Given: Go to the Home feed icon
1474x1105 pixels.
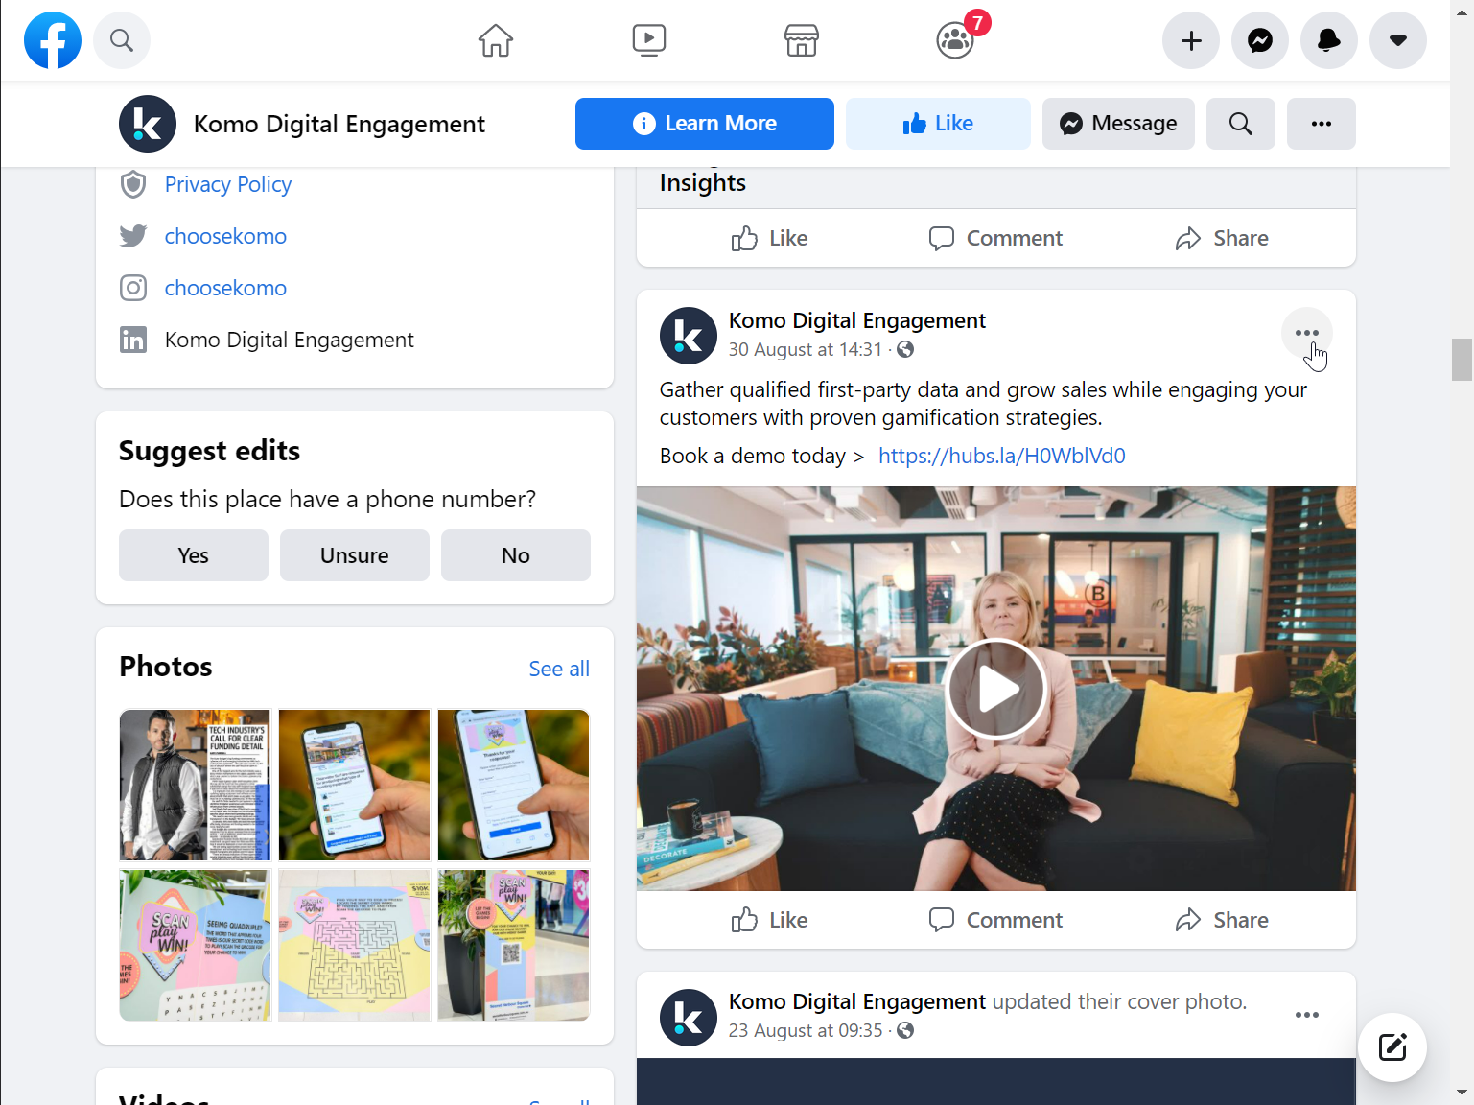Looking at the screenshot, I should 496,40.
